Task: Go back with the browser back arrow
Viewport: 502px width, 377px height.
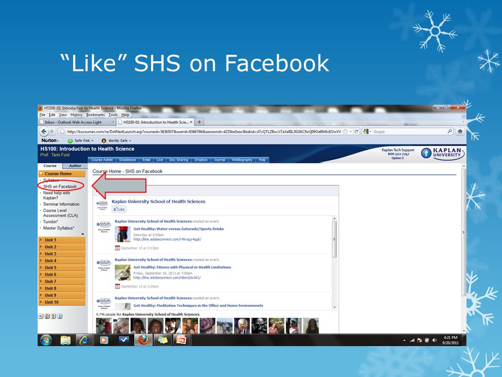Action: coord(44,131)
